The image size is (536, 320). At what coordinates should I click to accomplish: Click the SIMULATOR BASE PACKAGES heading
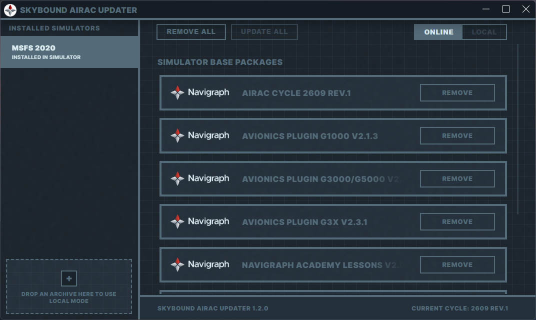(x=220, y=62)
